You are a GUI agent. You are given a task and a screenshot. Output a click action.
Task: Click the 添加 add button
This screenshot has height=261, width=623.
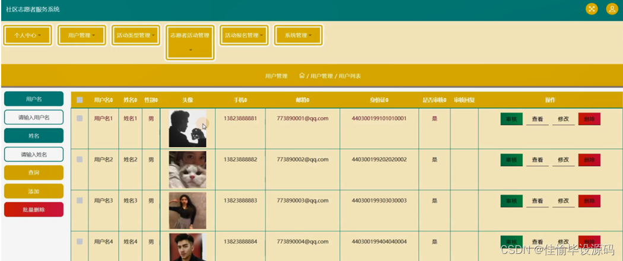(34, 191)
